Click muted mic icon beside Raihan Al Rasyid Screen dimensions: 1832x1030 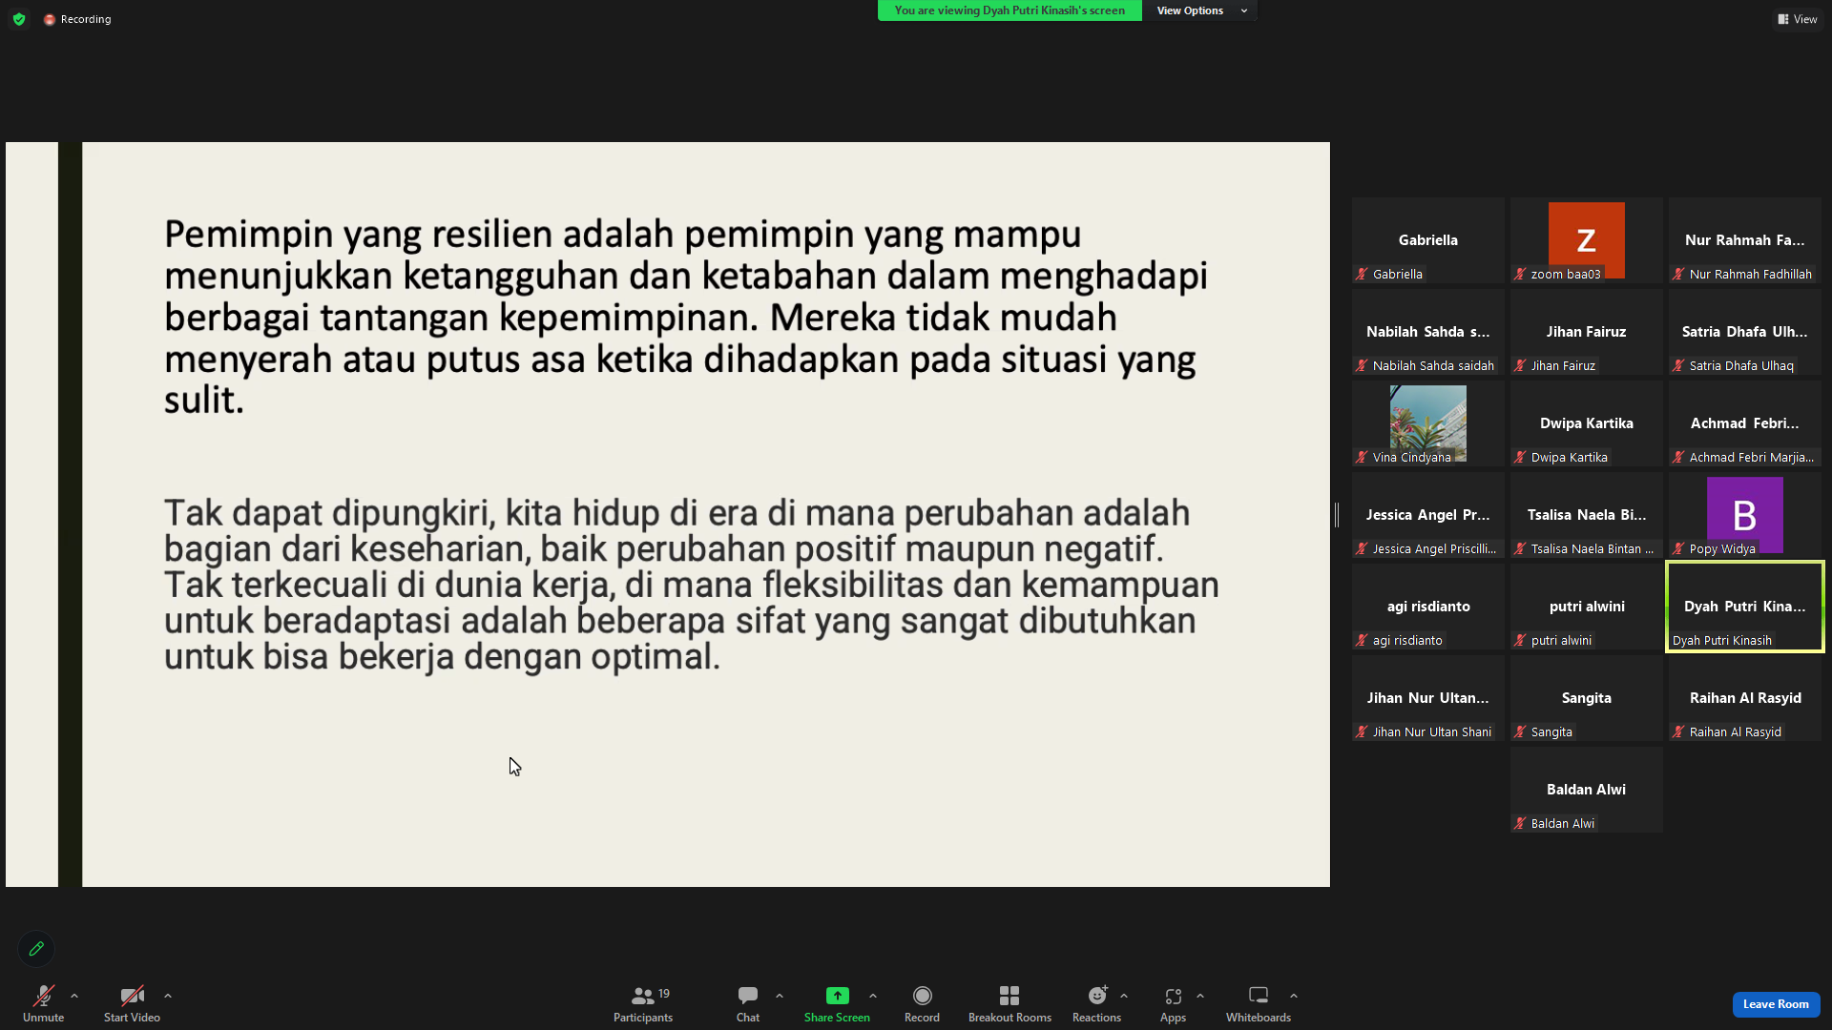(x=1678, y=731)
